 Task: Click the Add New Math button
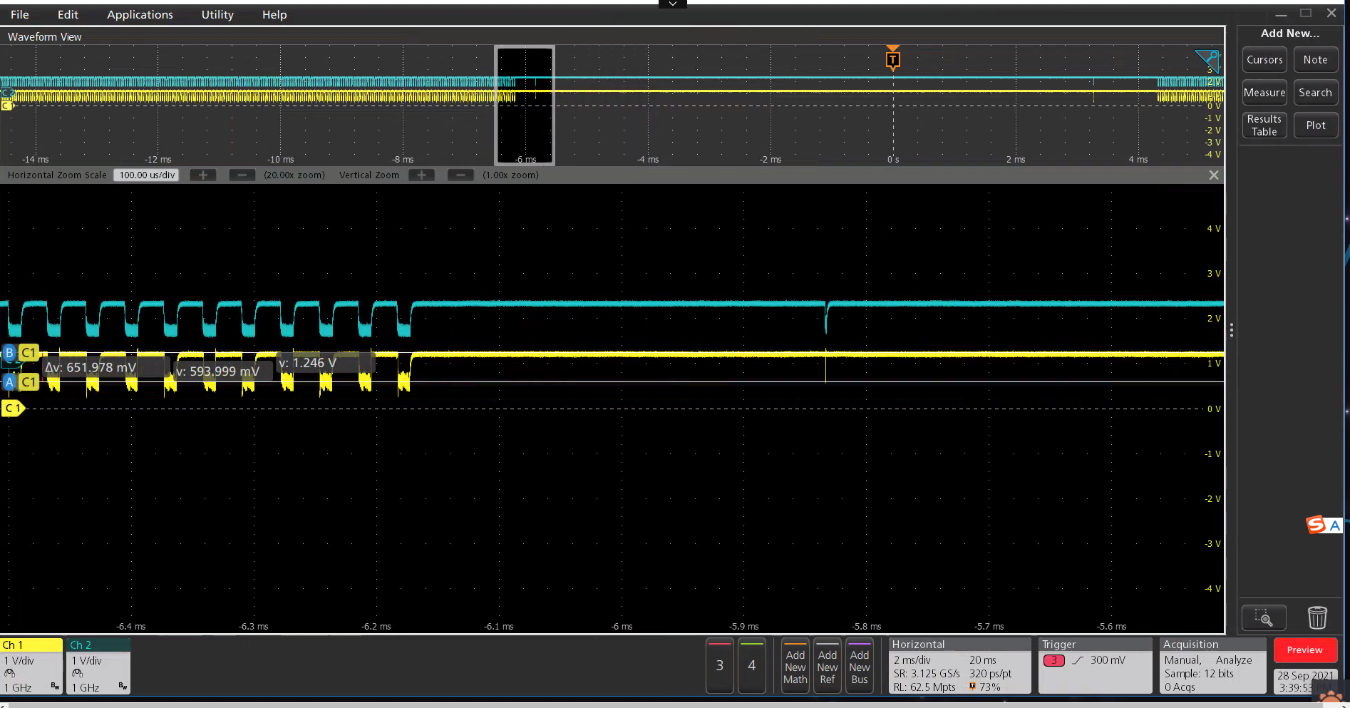click(x=795, y=667)
